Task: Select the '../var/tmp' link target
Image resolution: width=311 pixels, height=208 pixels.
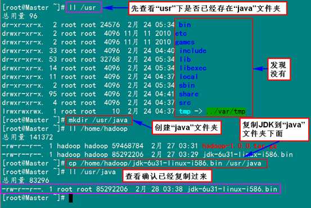Action: click(x=226, y=112)
